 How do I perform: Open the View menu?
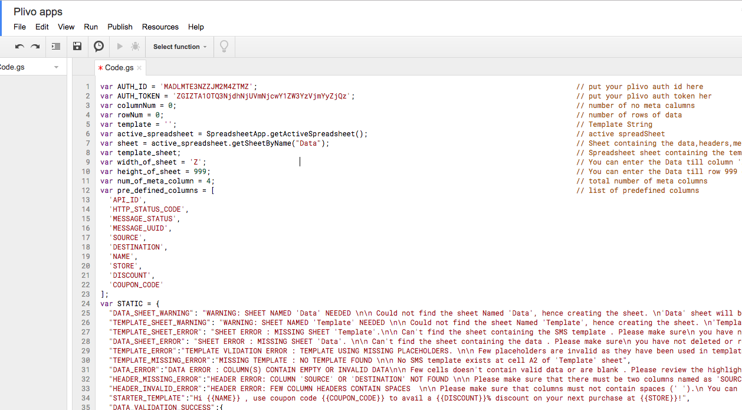click(65, 27)
